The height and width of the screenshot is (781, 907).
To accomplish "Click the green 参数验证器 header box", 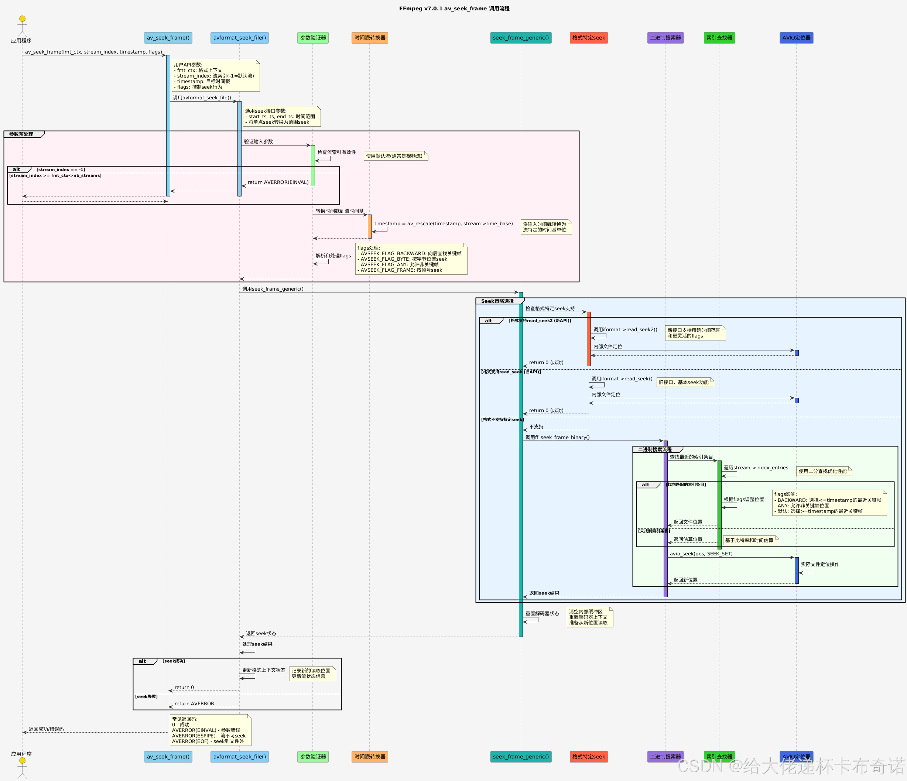I will click(x=312, y=38).
